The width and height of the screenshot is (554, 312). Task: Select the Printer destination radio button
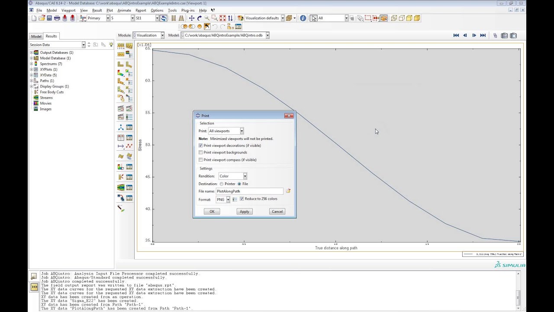(222, 184)
